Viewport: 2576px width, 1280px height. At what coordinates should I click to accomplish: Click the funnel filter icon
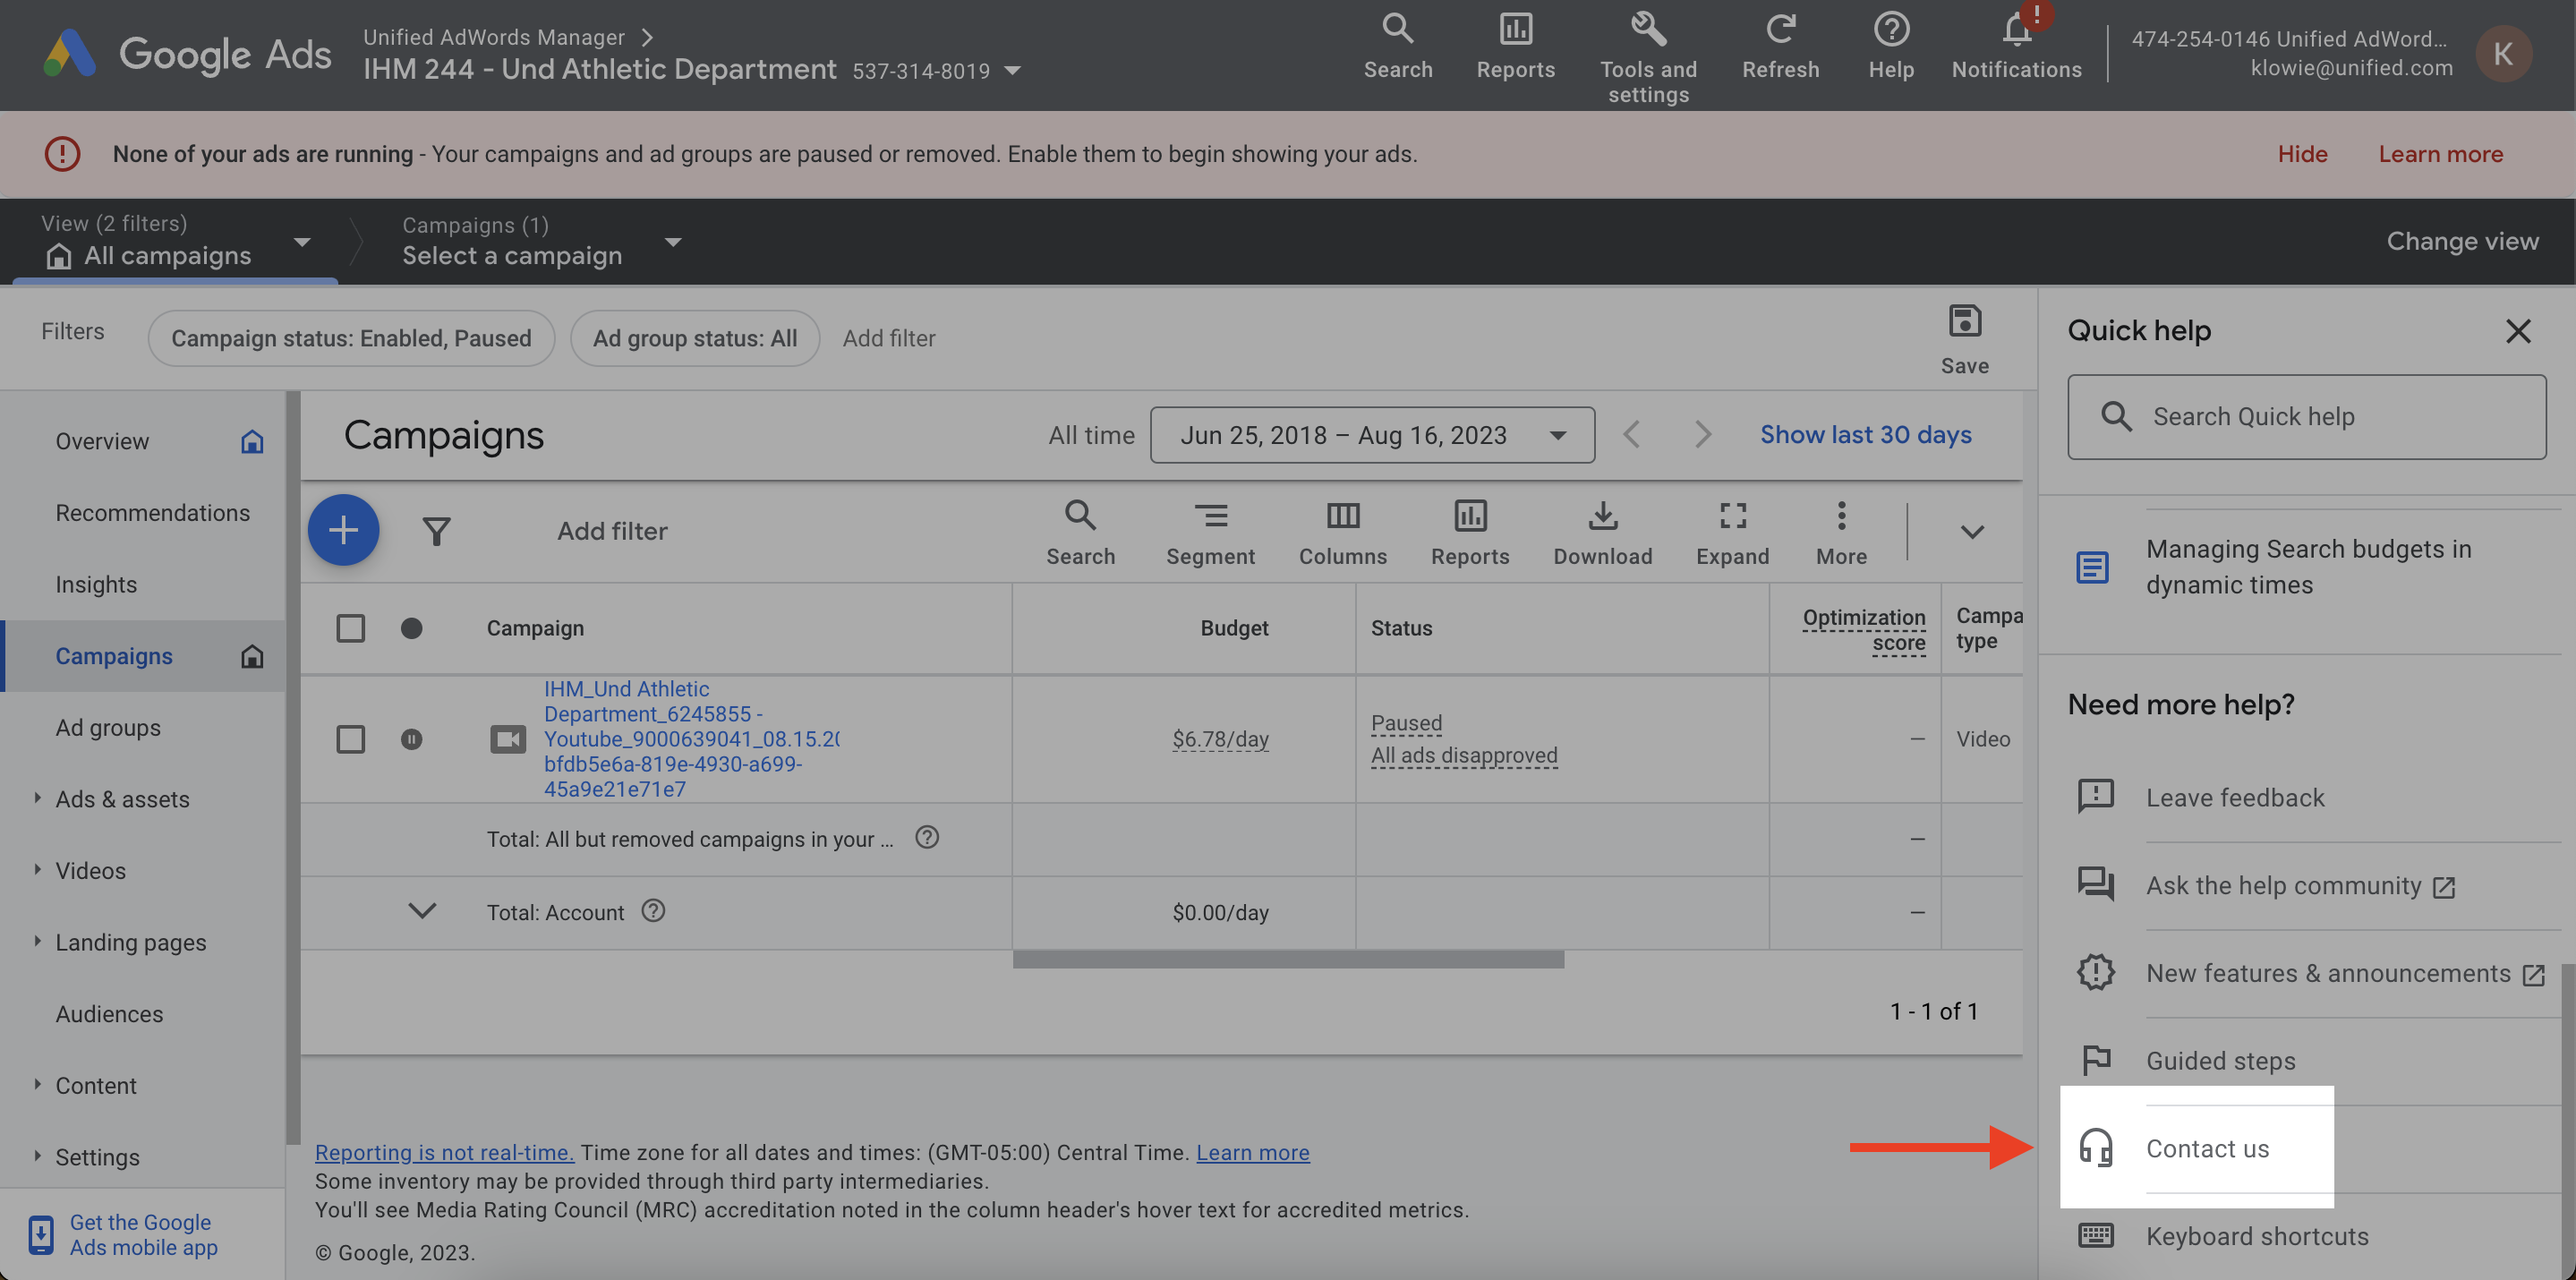[436, 531]
